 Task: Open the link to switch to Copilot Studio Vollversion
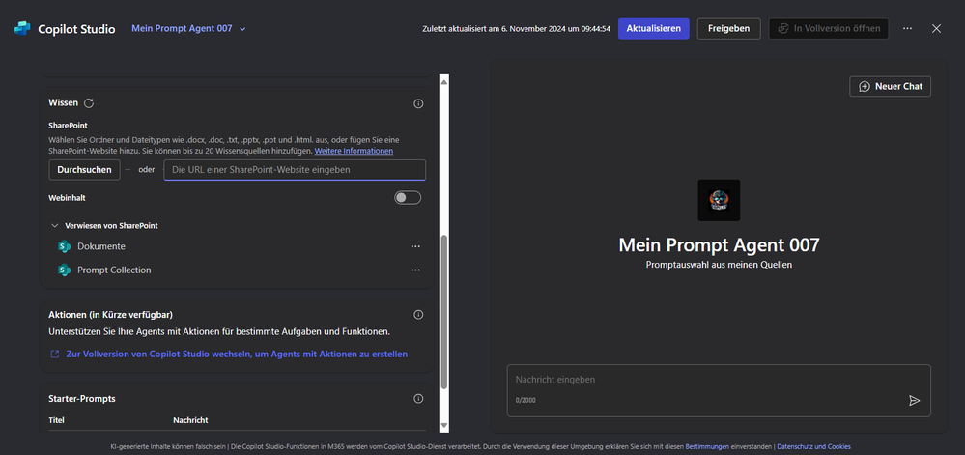(237, 354)
